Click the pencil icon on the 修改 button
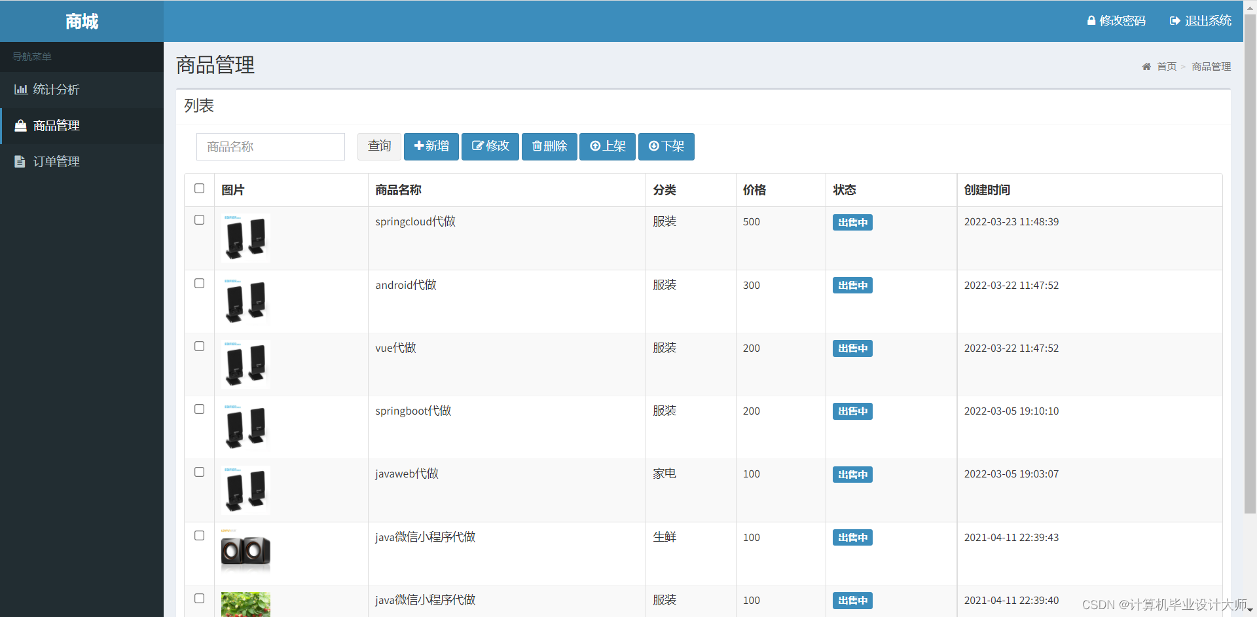The width and height of the screenshot is (1257, 617). (x=477, y=146)
